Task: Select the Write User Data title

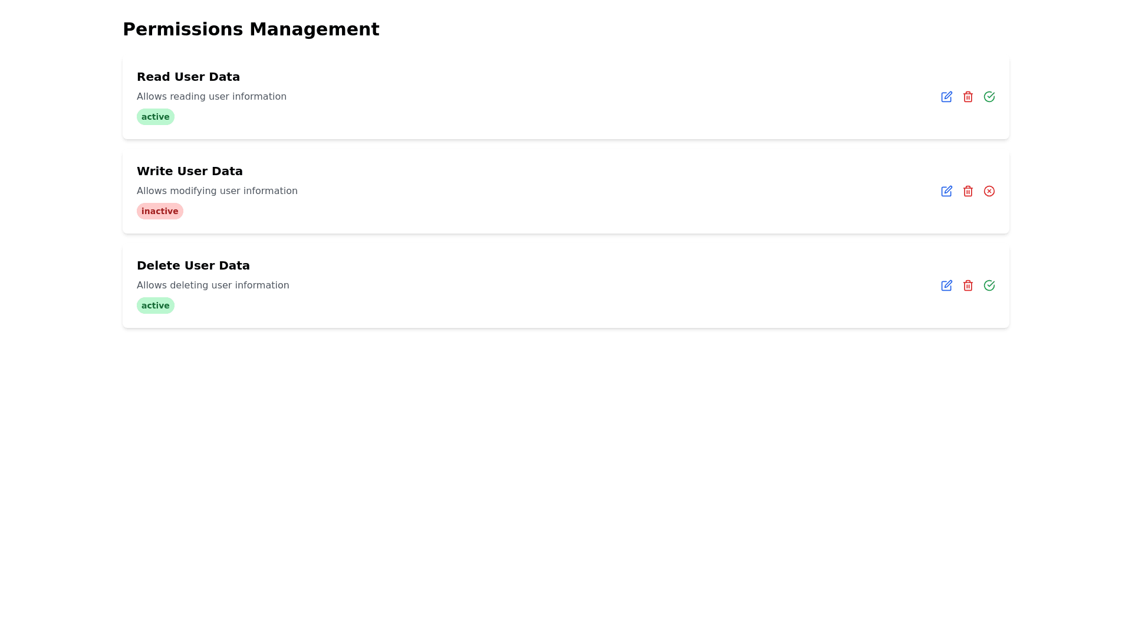Action: click(x=189, y=171)
